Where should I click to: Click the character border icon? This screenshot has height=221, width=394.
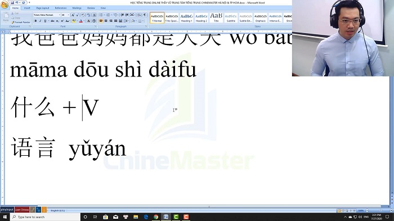pos(94,15)
